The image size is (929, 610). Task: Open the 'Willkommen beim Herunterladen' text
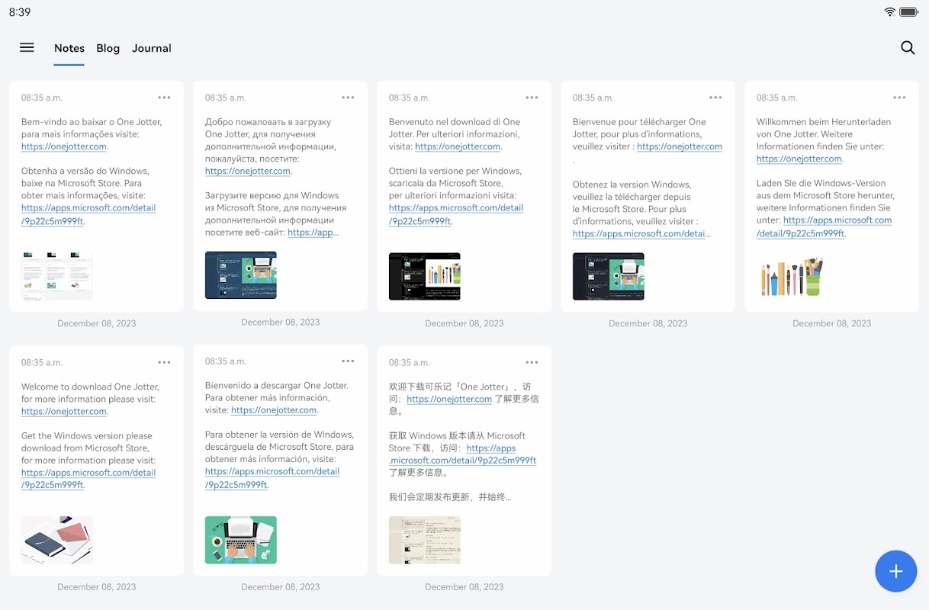coord(824,122)
